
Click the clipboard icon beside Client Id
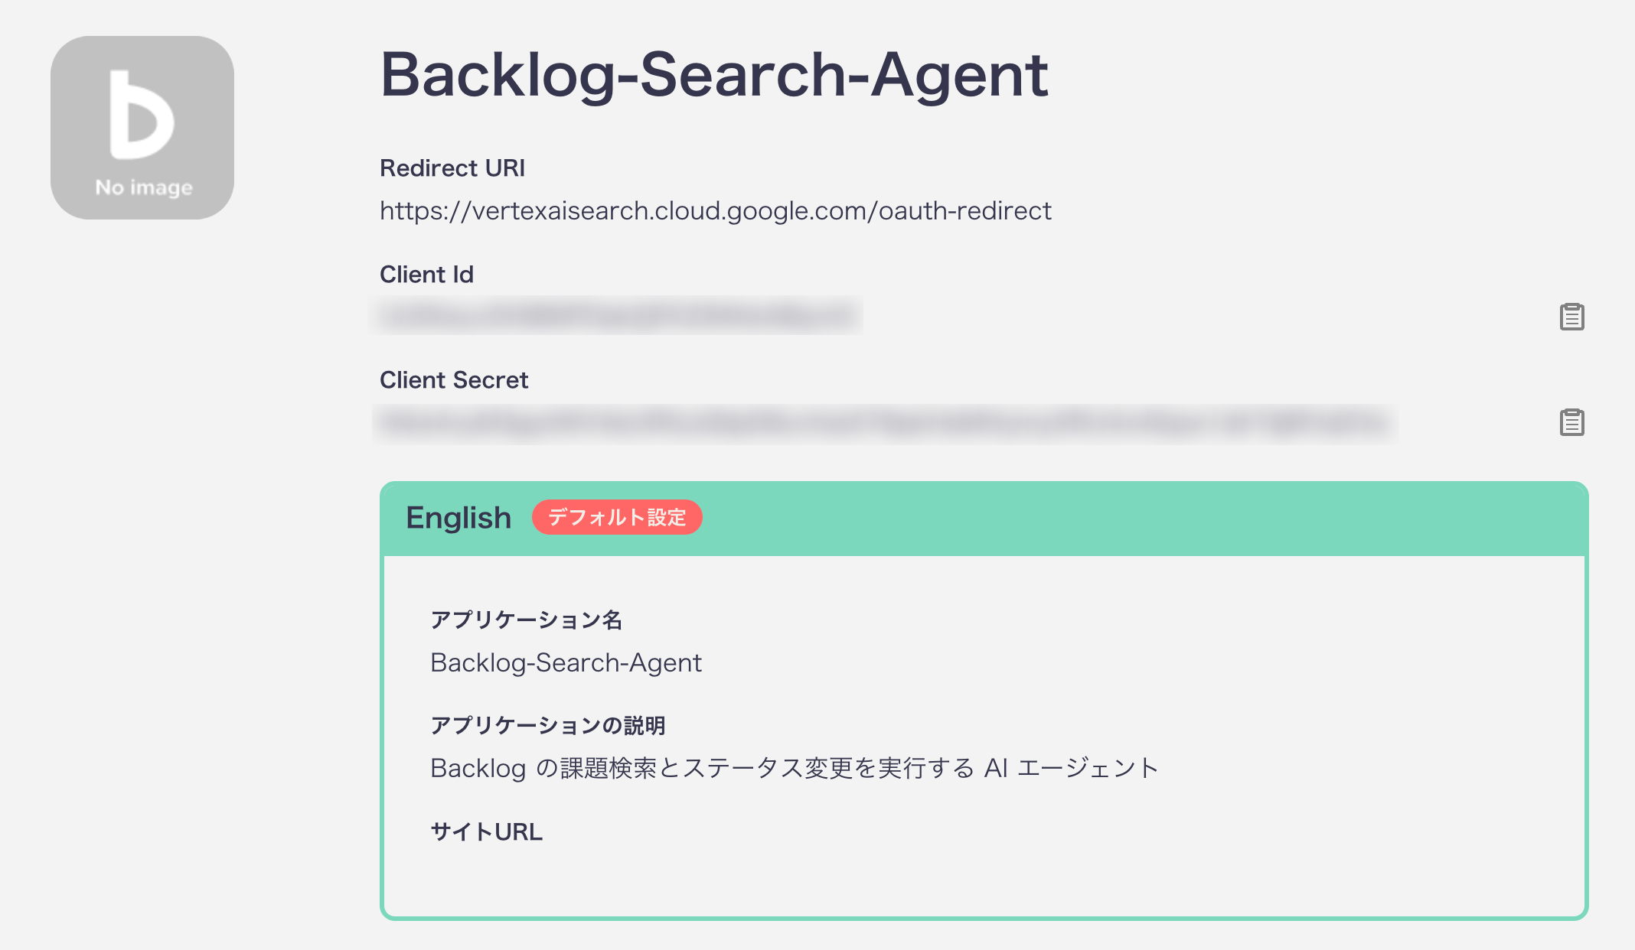point(1573,316)
